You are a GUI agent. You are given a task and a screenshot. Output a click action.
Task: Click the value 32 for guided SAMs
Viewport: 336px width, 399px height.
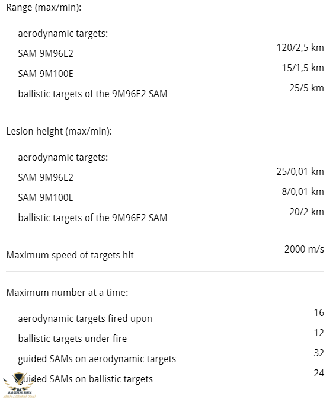click(319, 353)
